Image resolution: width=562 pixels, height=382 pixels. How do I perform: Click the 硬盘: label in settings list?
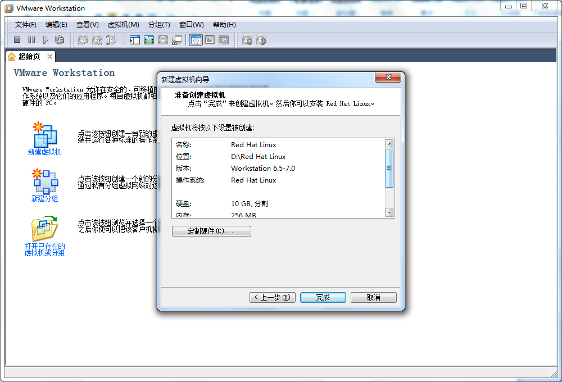[184, 204]
